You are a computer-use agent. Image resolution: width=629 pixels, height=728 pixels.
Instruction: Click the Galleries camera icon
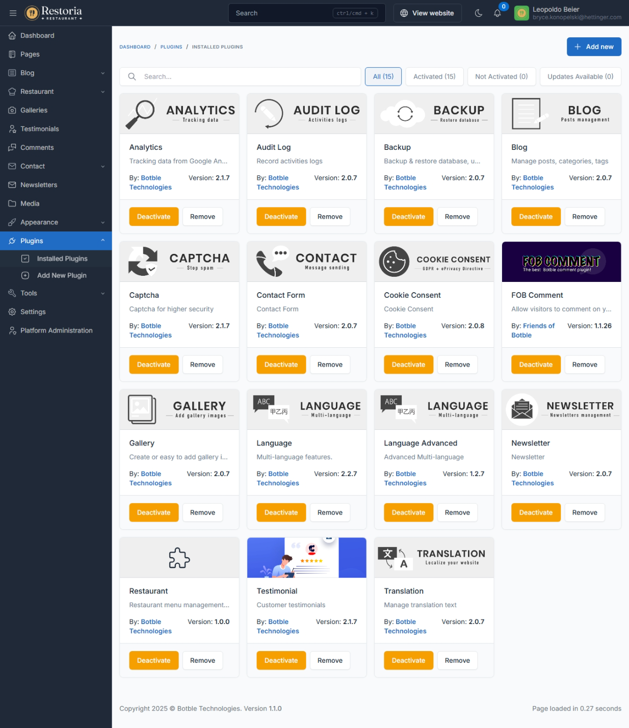12,110
